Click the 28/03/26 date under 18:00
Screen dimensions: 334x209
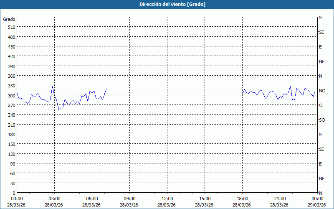pyautogui.click(x=242, y=205)
